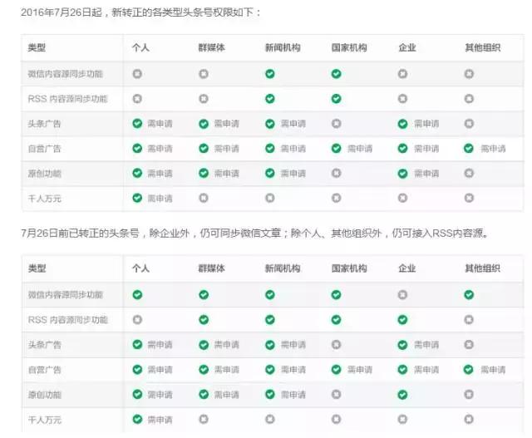
Task: Click the green check for 国家机构 自营广告 in upper table
Action: [x=336, y=148]
